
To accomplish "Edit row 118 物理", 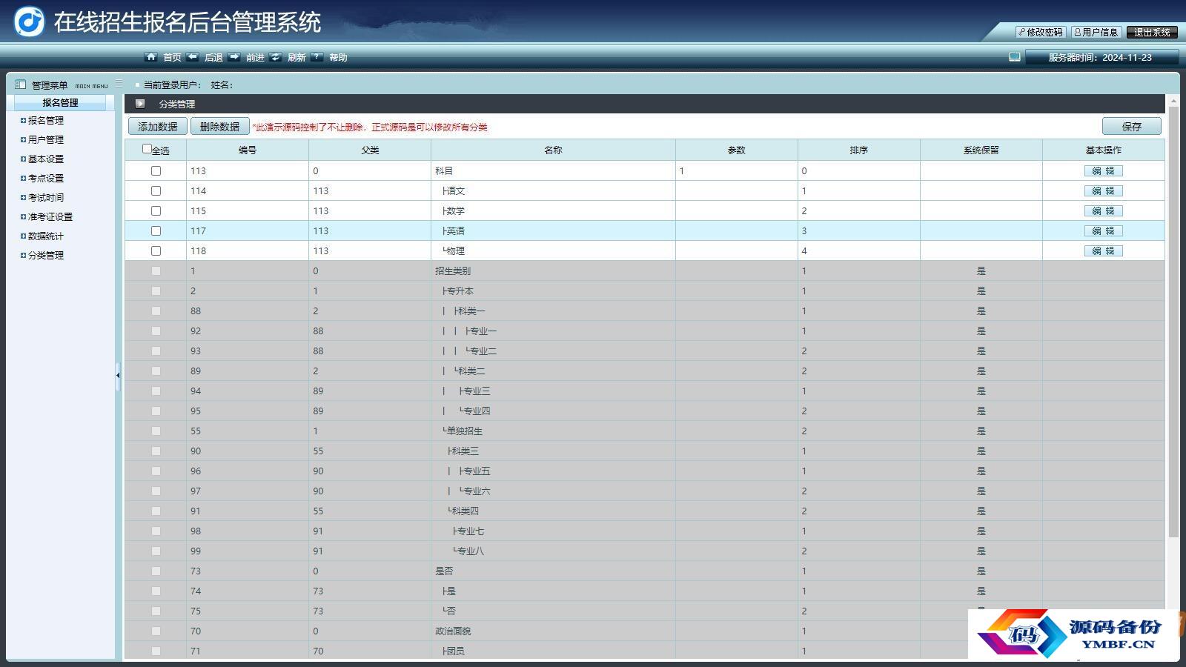I will point(1103,250).
